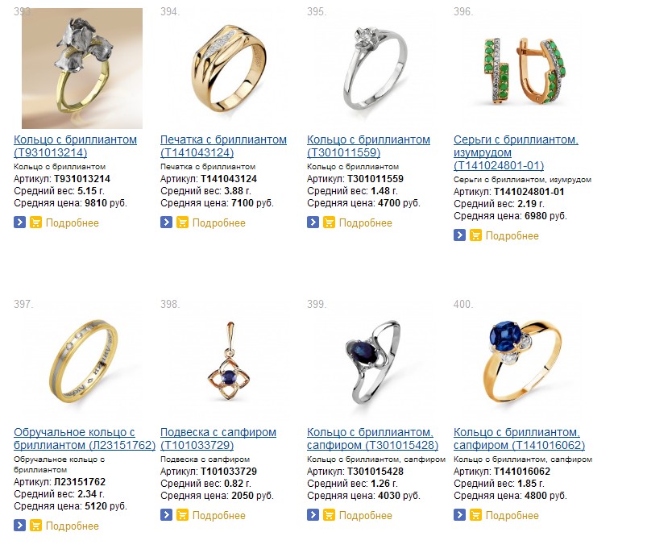647x553 pixels.
Task: Click 'Подробнее' under the wedding ring Л23151762
Action: tap(73, 526)
